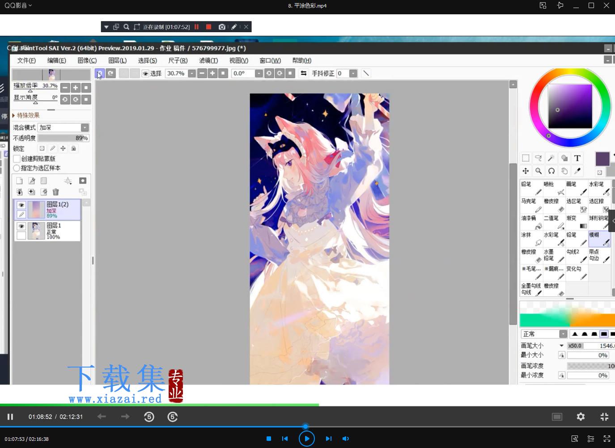Enable 创建剪贴蒙版 checkbox
This screenshot has width=615, height=448.
17,159
